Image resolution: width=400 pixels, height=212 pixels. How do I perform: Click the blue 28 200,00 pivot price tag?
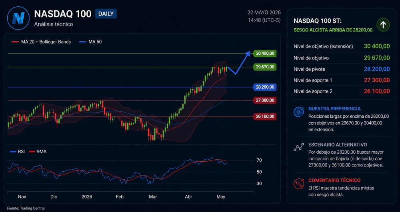pyautogui.click(x=264, y=87)
